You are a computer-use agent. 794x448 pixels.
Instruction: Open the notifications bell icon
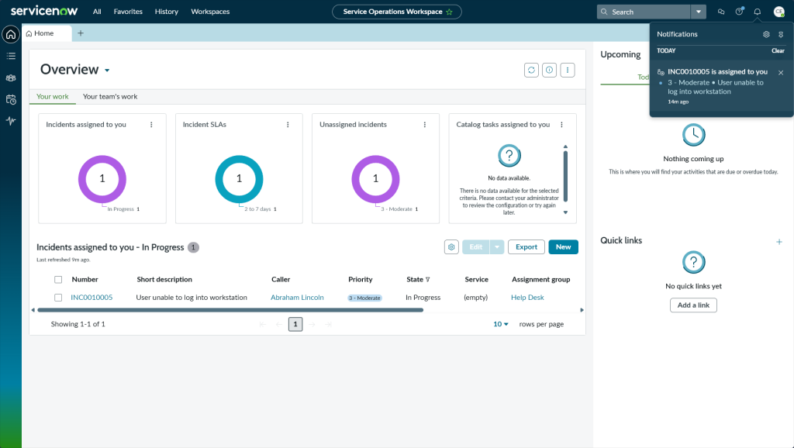coord(758,12)
